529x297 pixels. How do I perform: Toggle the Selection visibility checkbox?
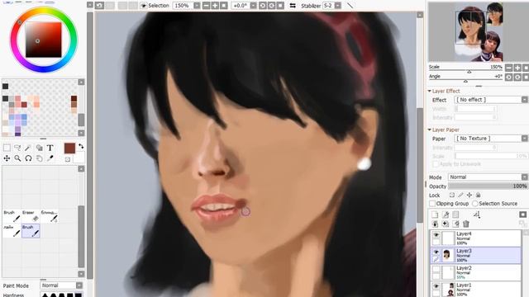pos(143,6)
